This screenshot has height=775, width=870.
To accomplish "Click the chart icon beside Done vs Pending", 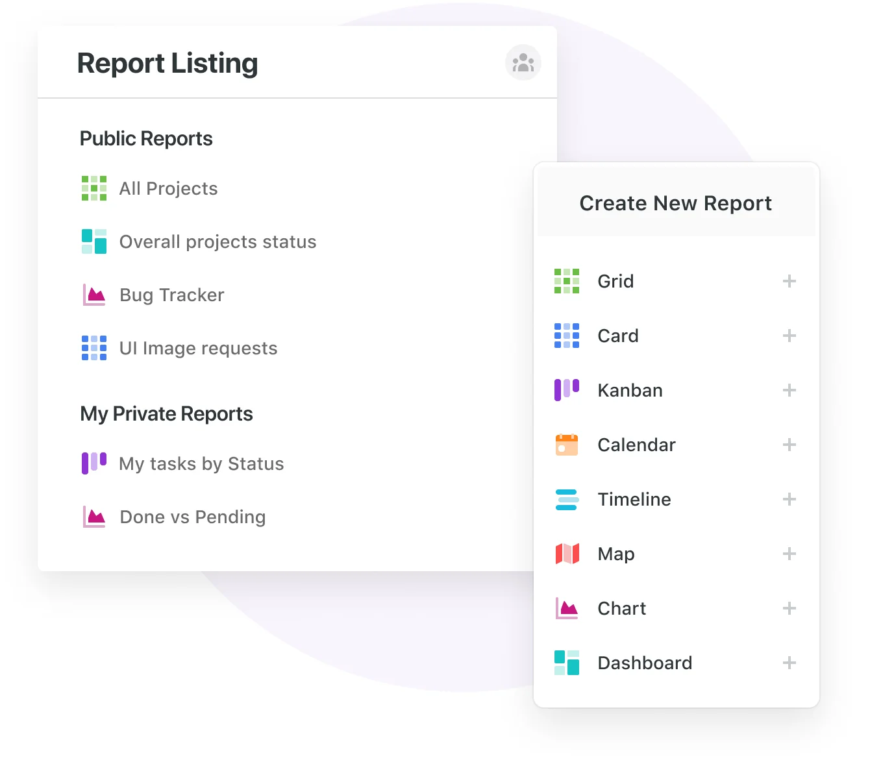I will pos(94,517).
